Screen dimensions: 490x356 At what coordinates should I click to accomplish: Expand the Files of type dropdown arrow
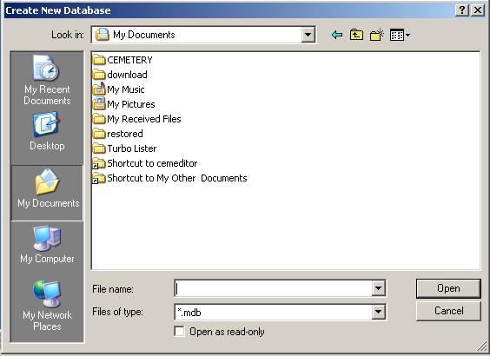pos(378,312)
